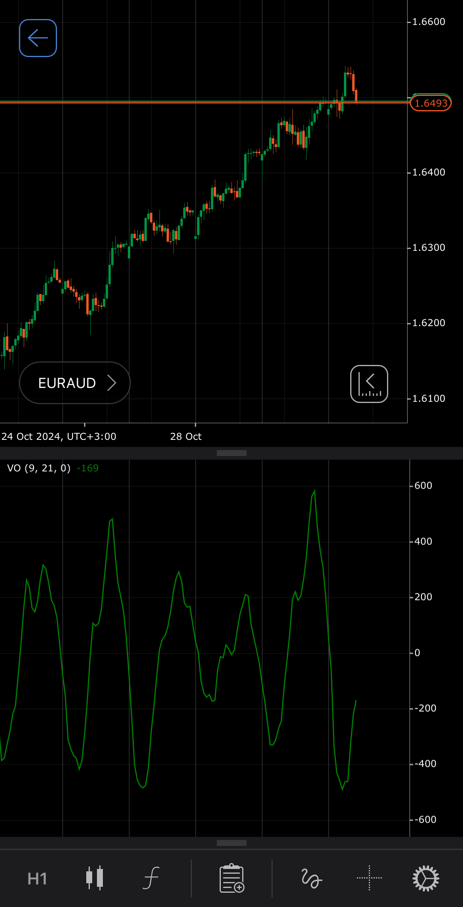463x907 pixels.
Task: Tap the handle below the VO panel
Action: tap(231, 843)
